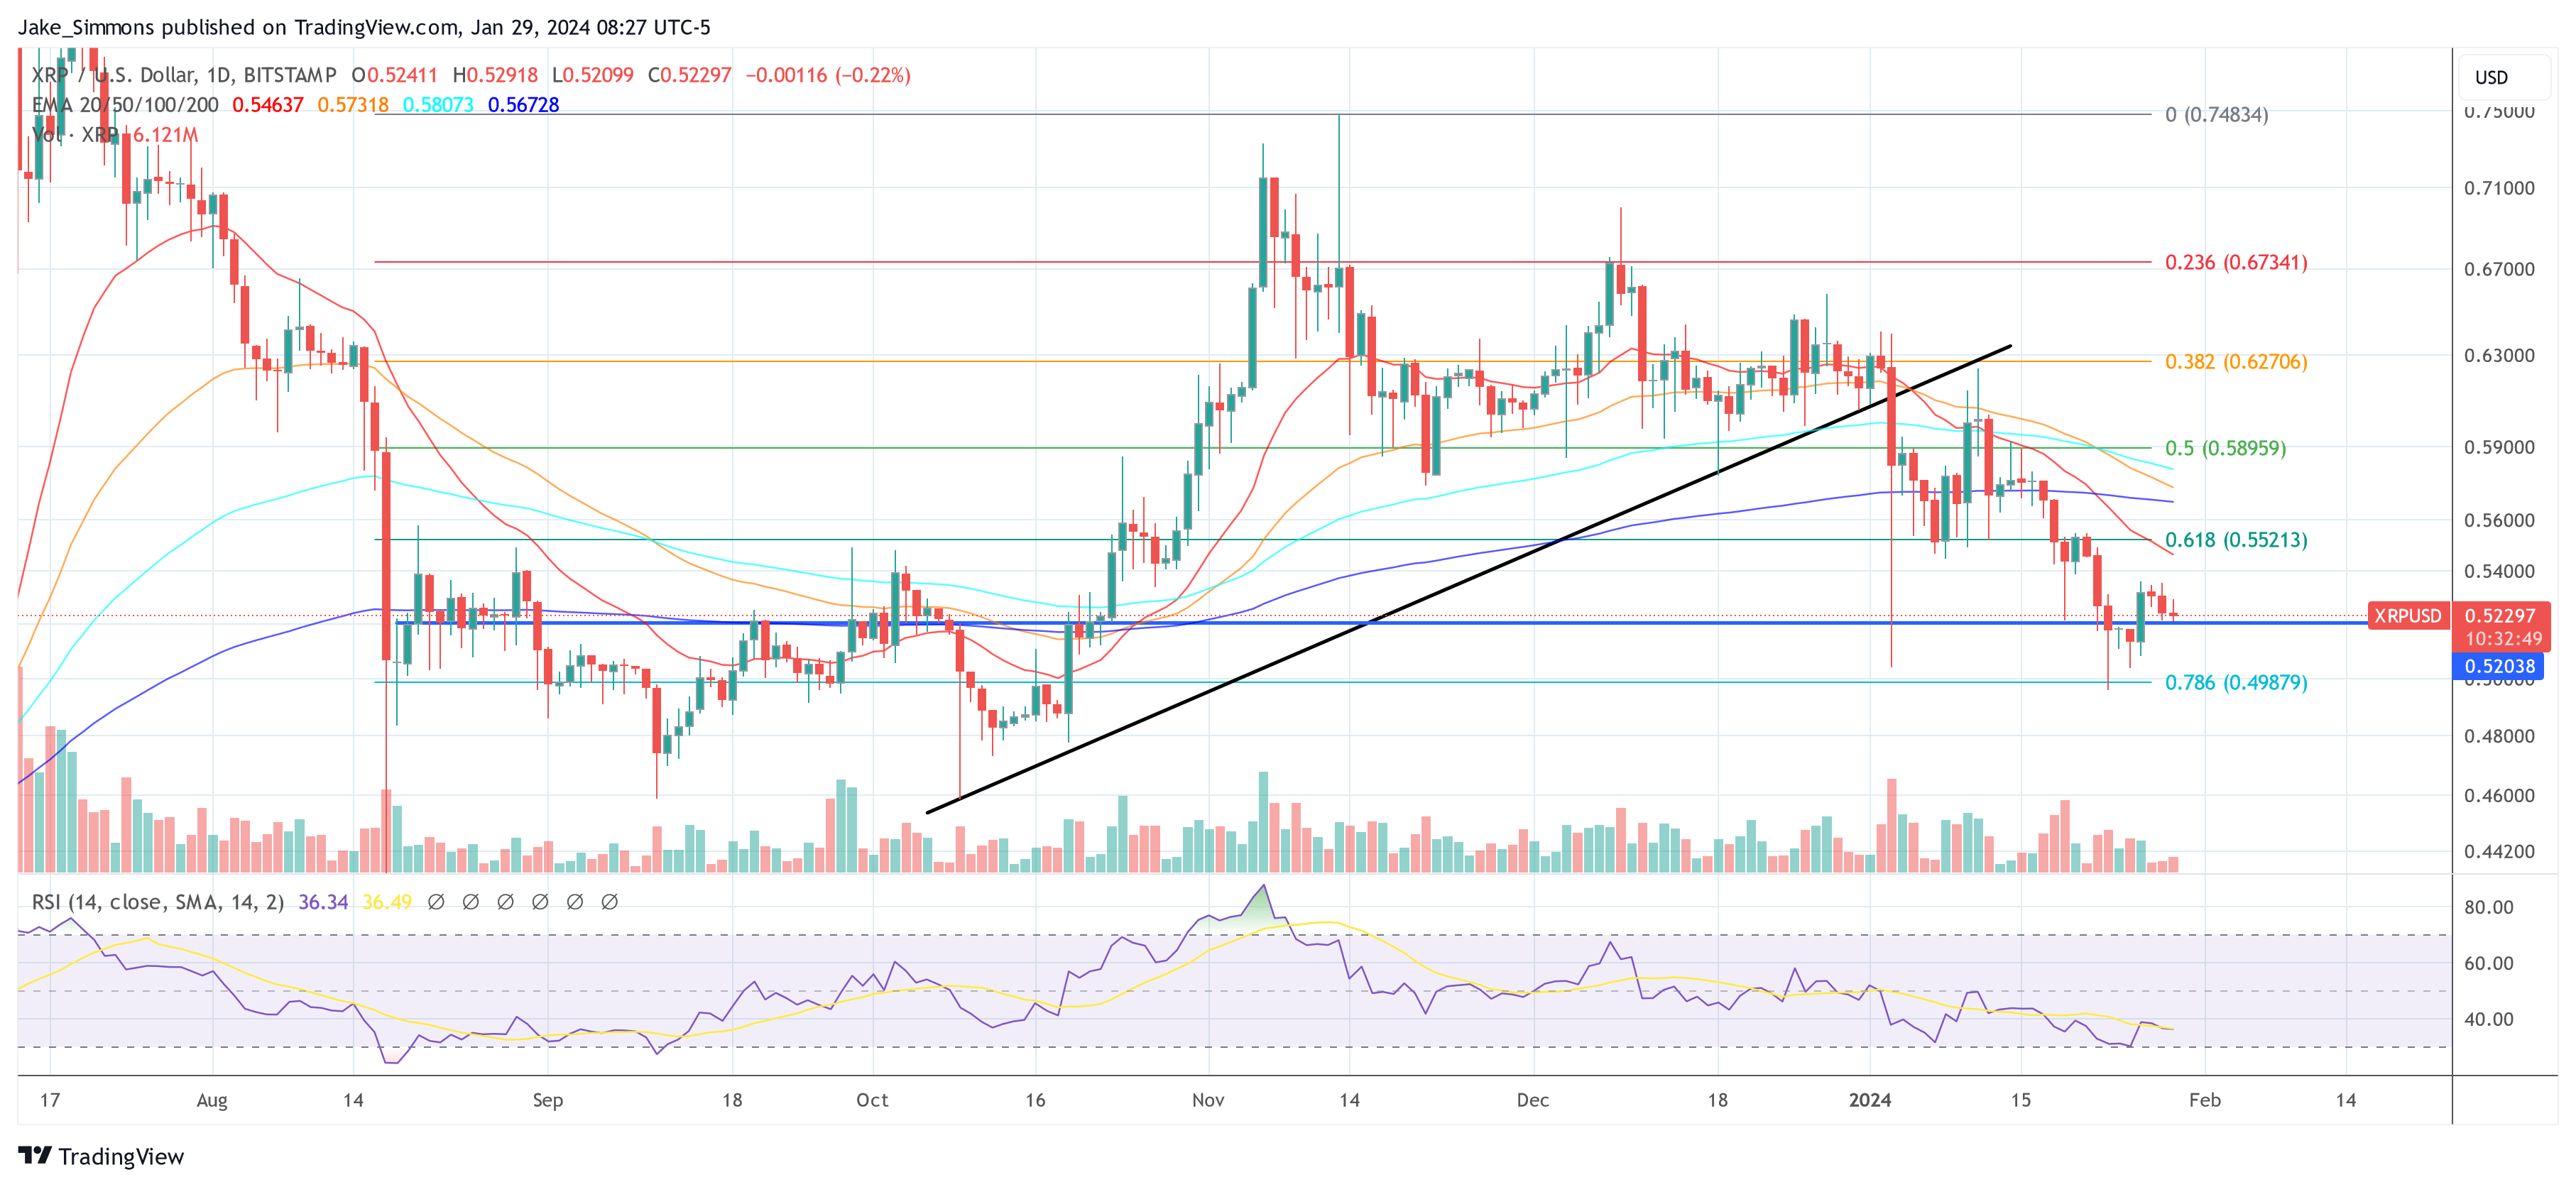The width and height of the screenshot is (2576, 1187).
Task: Click the 0.44200 price axis label
Action: coord(2499,852)
